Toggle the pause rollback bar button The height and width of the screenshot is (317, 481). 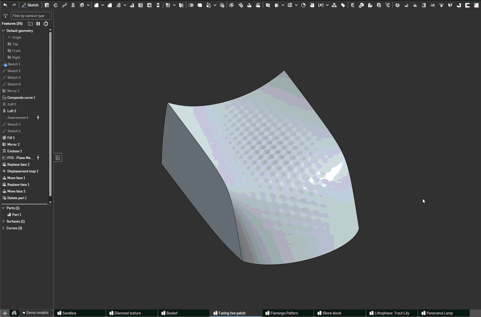(38, 24)
